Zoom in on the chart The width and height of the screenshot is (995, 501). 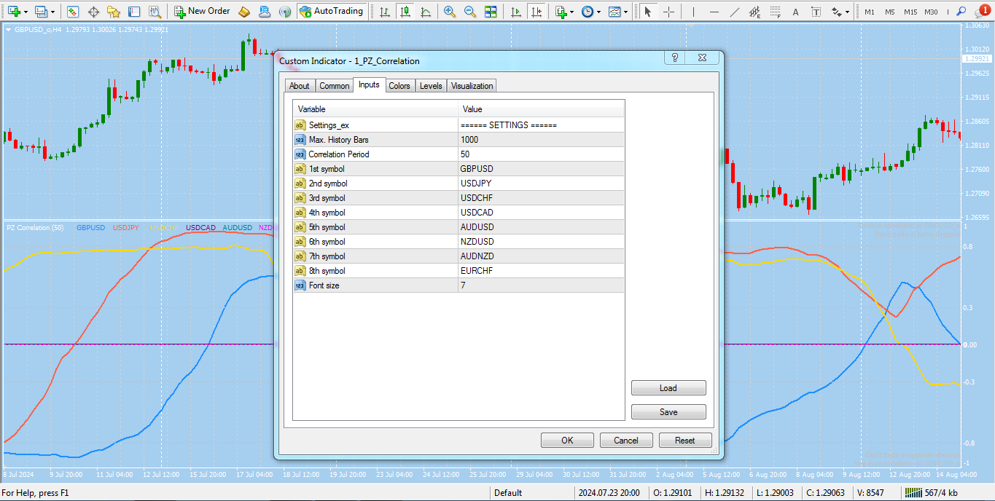tap(450, 12)
